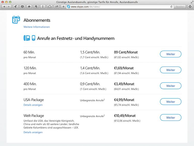Click Weiter for the 60 Min. plan
Screen dimensions: 194x146
click(x=171, y=54)
